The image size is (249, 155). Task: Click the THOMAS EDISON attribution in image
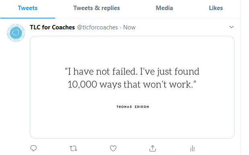(133, 107)
